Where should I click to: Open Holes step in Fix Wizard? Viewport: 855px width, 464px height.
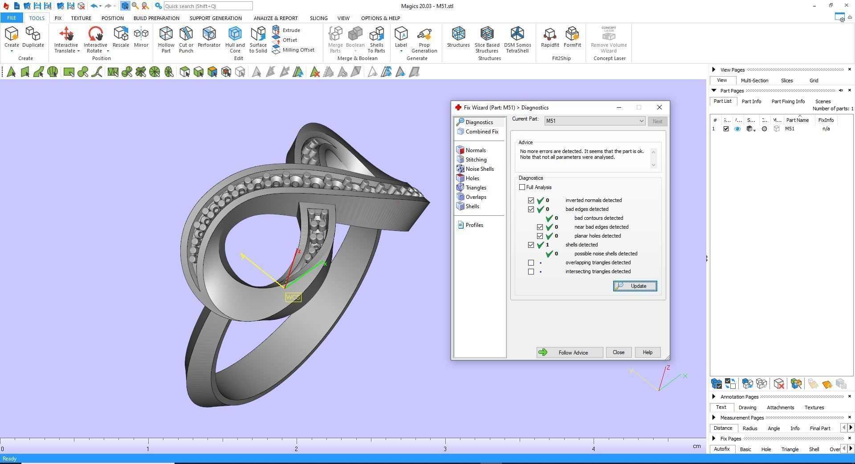pyautogui.click(x=468, y=178)
